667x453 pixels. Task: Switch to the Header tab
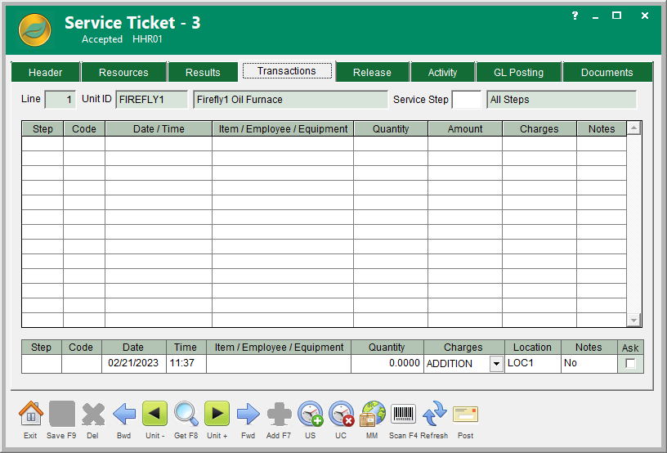[46, 72]
